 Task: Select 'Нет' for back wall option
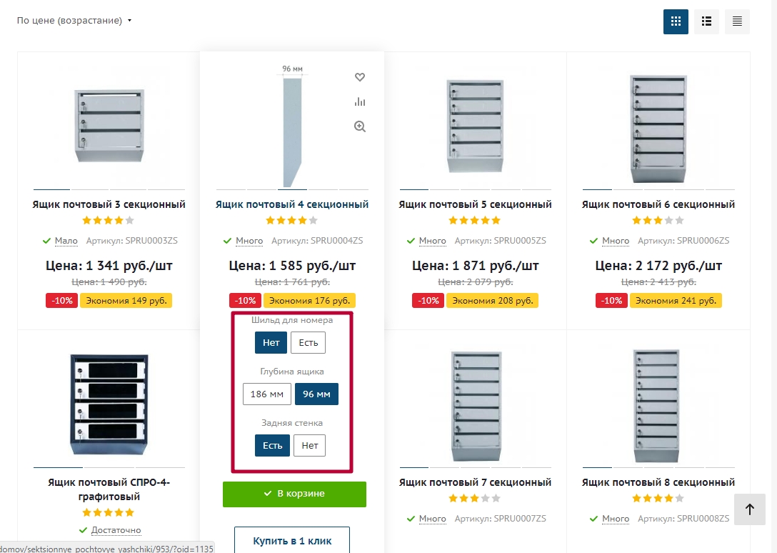click(309, 446)
